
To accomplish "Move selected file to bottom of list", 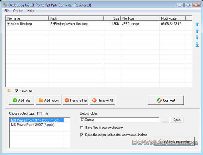I will tap(197, 44).
